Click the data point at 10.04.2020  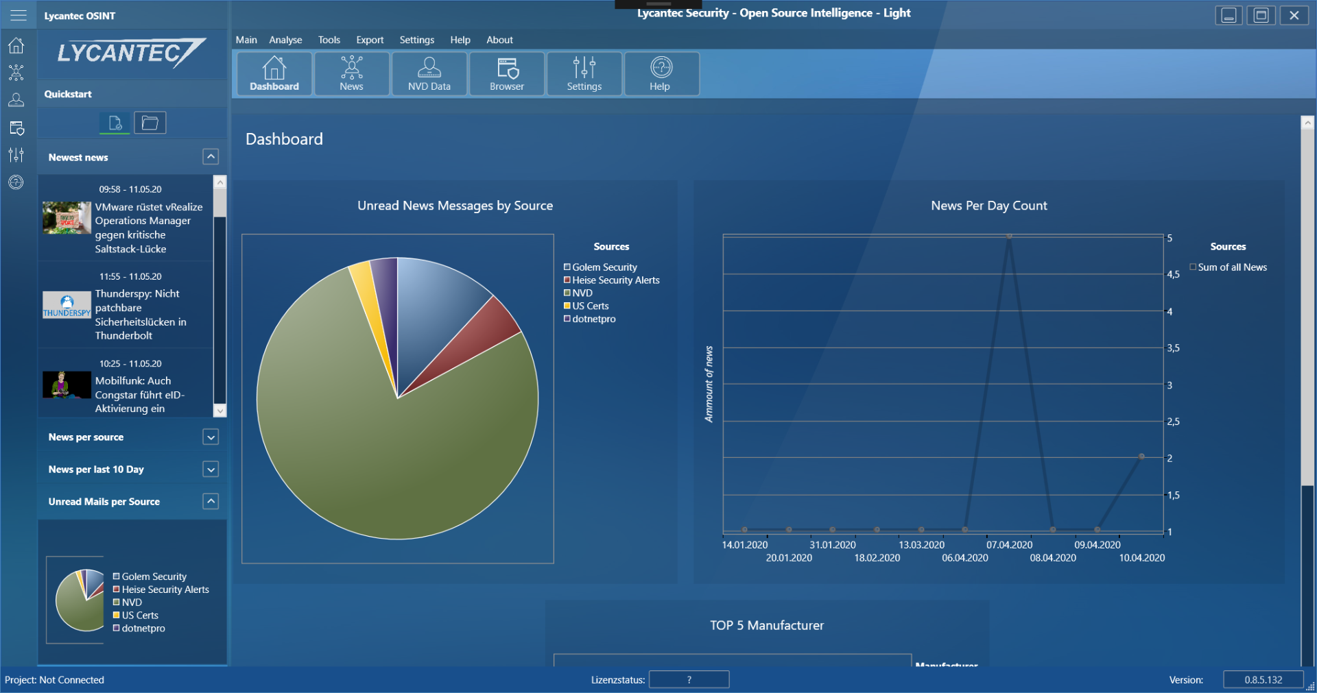(x=1141, y=457)
